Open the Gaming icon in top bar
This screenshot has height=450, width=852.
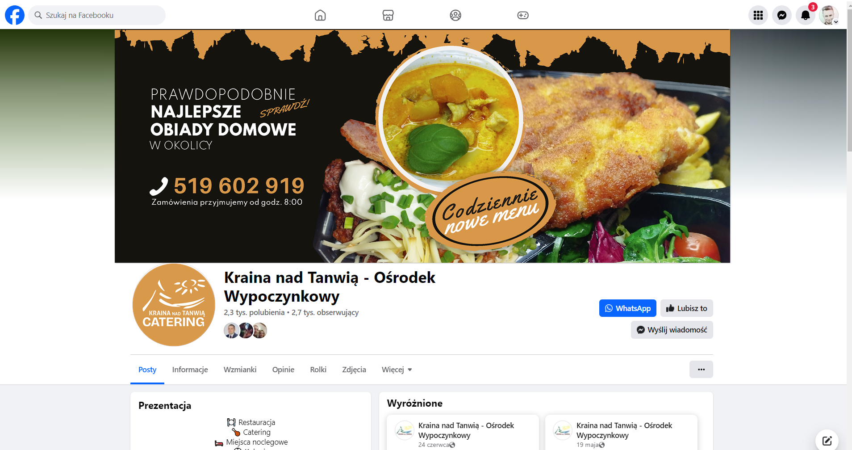pos(523,15)
